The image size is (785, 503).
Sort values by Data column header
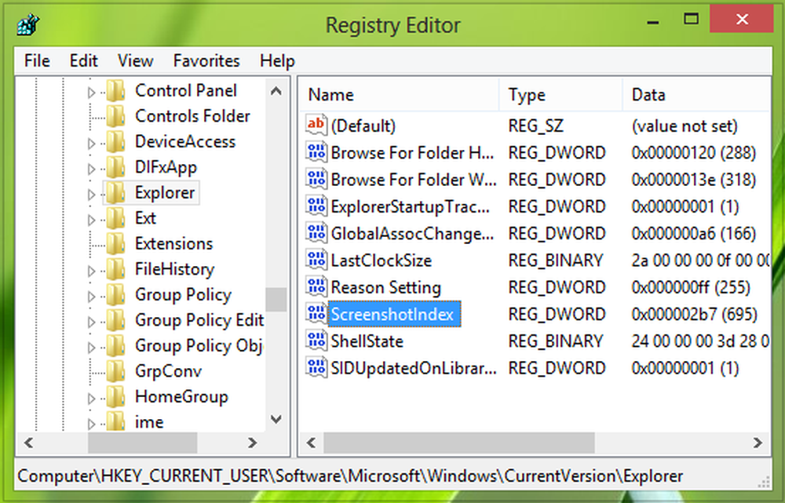(x=696, y=95)
